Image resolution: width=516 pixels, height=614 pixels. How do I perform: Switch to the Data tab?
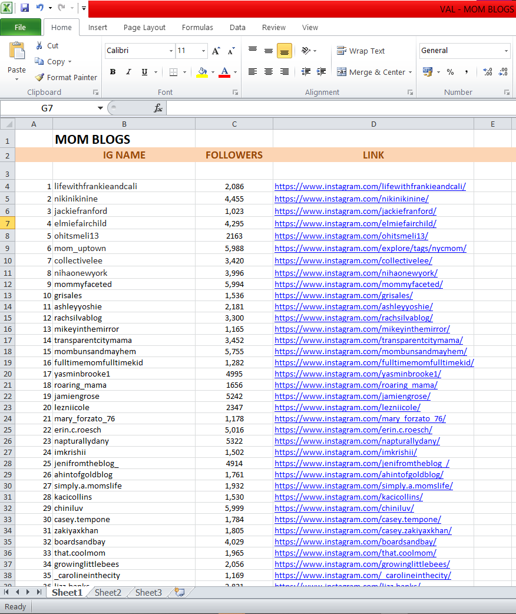click(x=237, y=28)
